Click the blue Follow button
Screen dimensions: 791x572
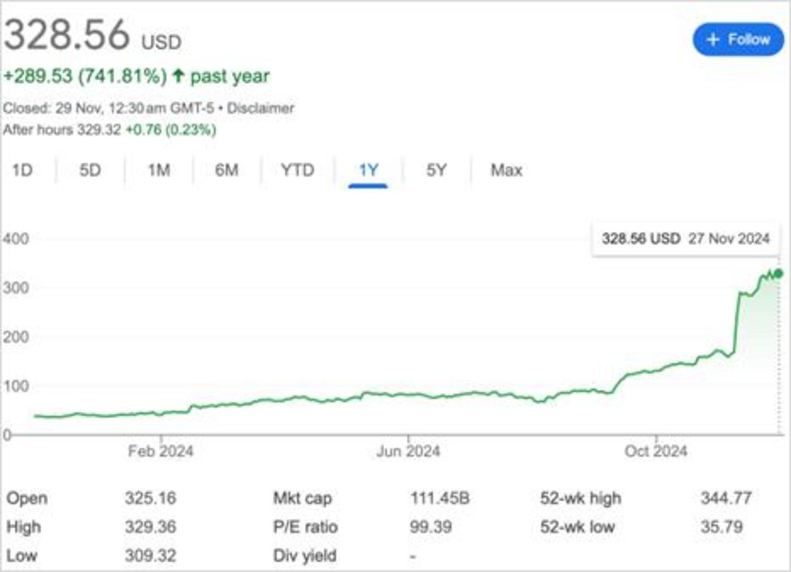point(738,40)
